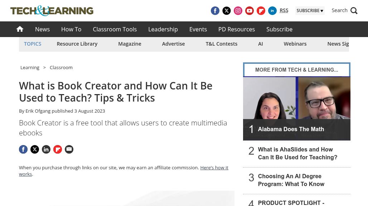
Task: Open Tech & Learning's YouTube channel
Action: 250,11
